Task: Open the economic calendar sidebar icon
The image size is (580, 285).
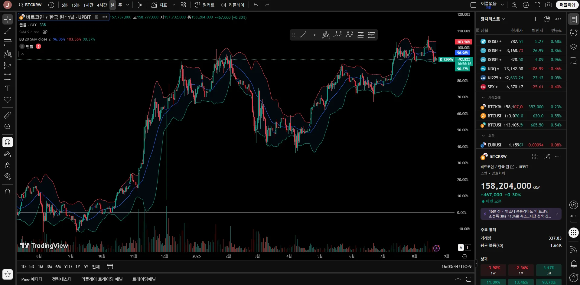Action: (x=574, y=218)
